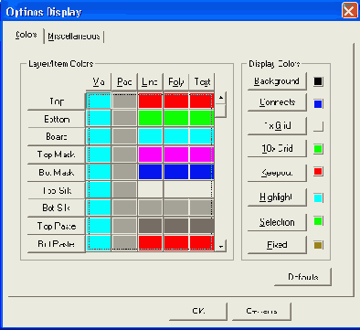This screenshot has height=330, width=360.
Task: Select the Bot Silk row header
Action: pyautogui.click(x=56, y=208)
